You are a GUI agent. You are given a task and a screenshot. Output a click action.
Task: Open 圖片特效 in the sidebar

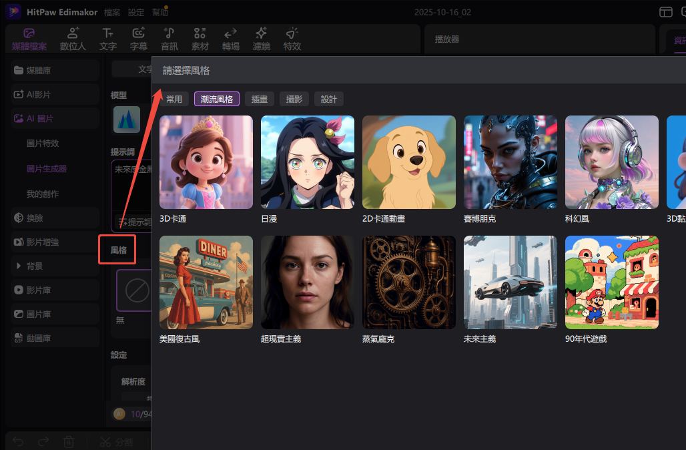pos(43,143)
